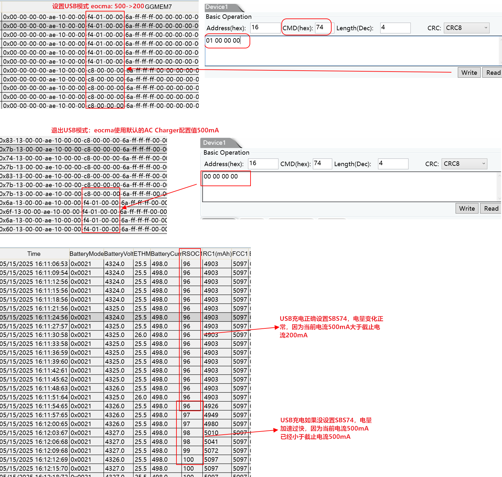Screen dimensions: 502x477
Task: Open CRC dropdown beside Write data 00 00 00 00
Action: pyautogui.click(x=464, y=164)
